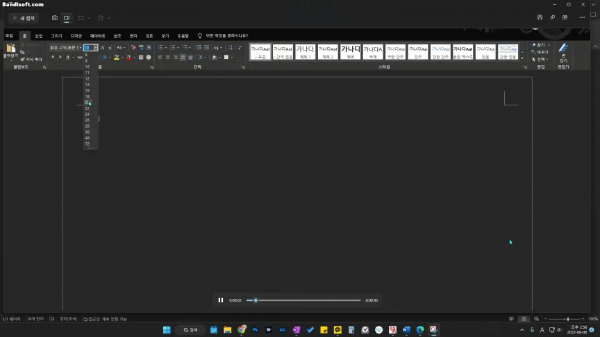Viewport: 600px width, 337px height.
Task: Select screenshot camera mode icon
Action: pyautogui.click(x=55, y=18)
